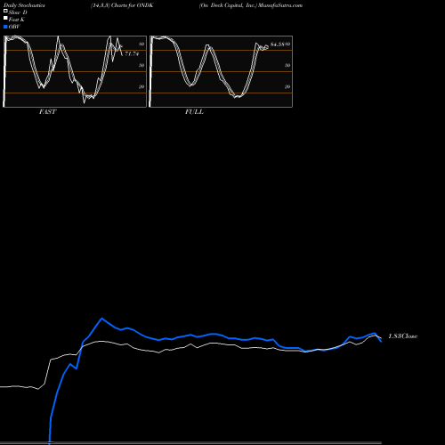Click the '1.83 Close' price label
Viewport: 445px width, 445px height.
click(x=403, y=336)
